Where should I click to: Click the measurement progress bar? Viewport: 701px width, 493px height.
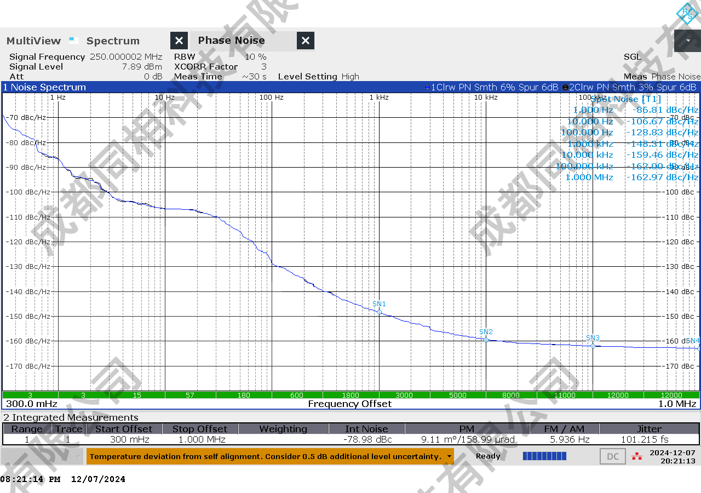544,456
